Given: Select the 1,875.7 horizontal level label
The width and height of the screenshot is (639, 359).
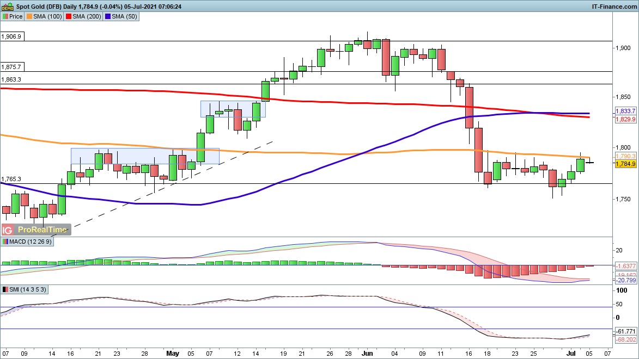Looking at the screenshot, I should [11, 67].
